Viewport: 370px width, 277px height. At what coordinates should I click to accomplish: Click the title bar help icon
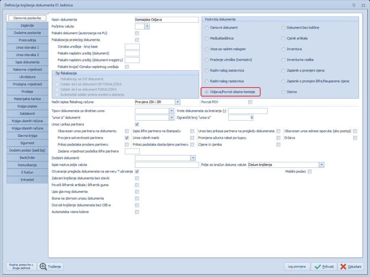coord(353,5)
